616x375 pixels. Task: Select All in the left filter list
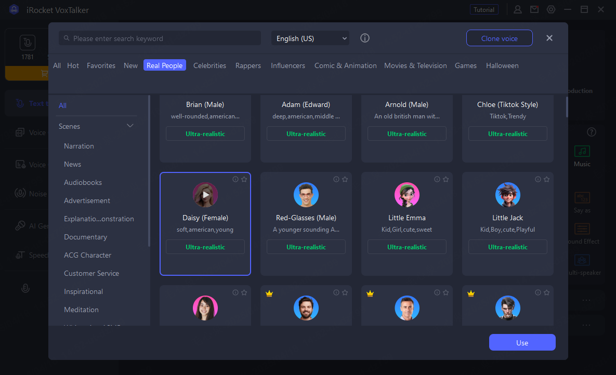click(x=62, y=105)
